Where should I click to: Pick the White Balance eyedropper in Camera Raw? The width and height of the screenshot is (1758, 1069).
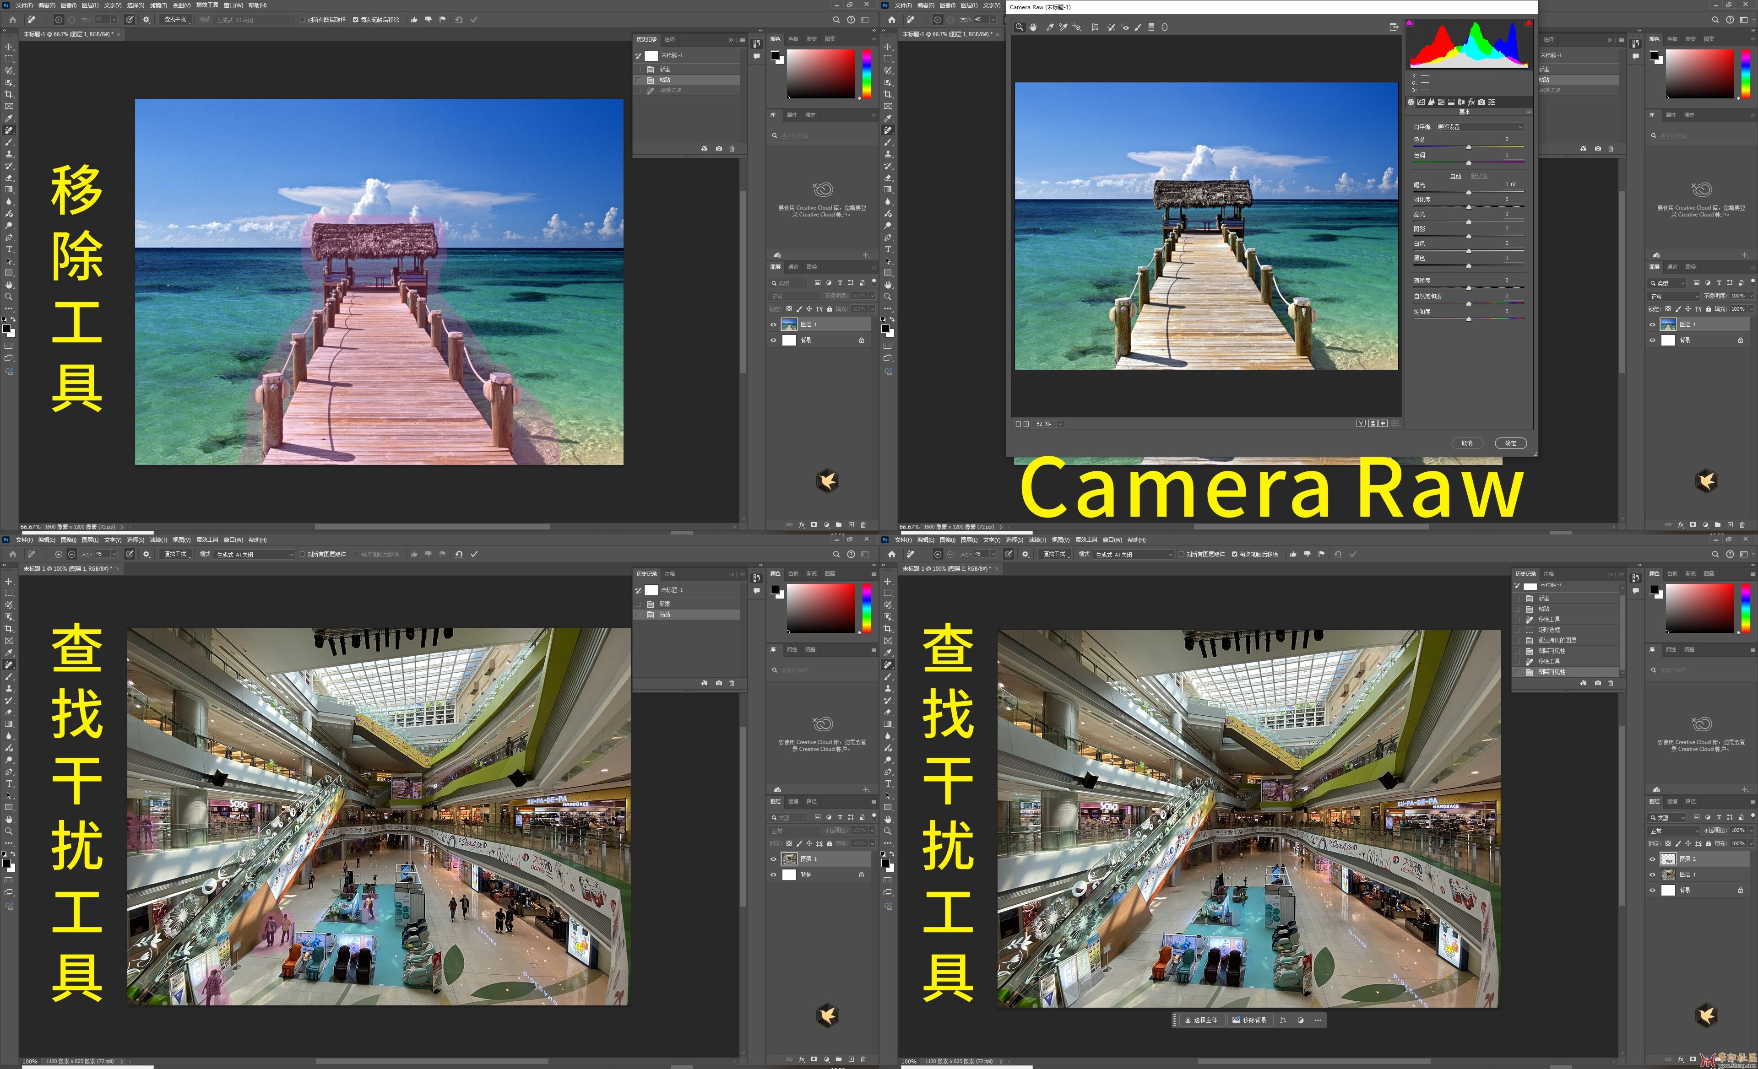click(1050, 27)
